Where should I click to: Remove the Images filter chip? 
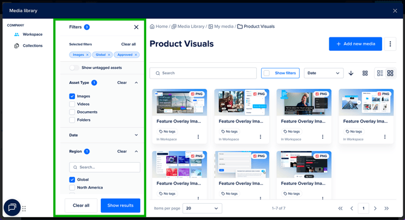87,55
